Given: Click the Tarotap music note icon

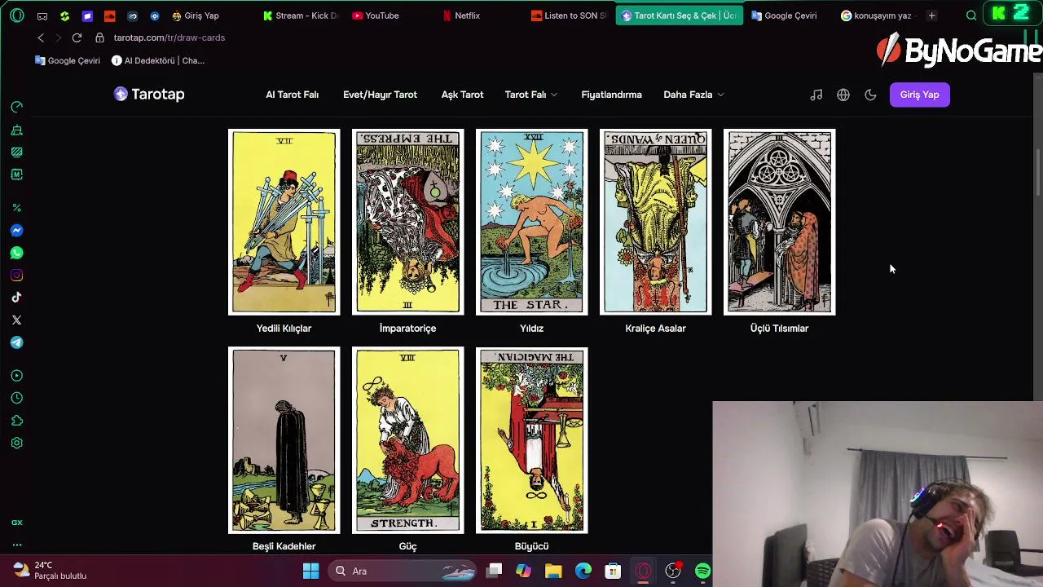Looking at the screenshot, I should pyautogui.click(x=816, y=95).
